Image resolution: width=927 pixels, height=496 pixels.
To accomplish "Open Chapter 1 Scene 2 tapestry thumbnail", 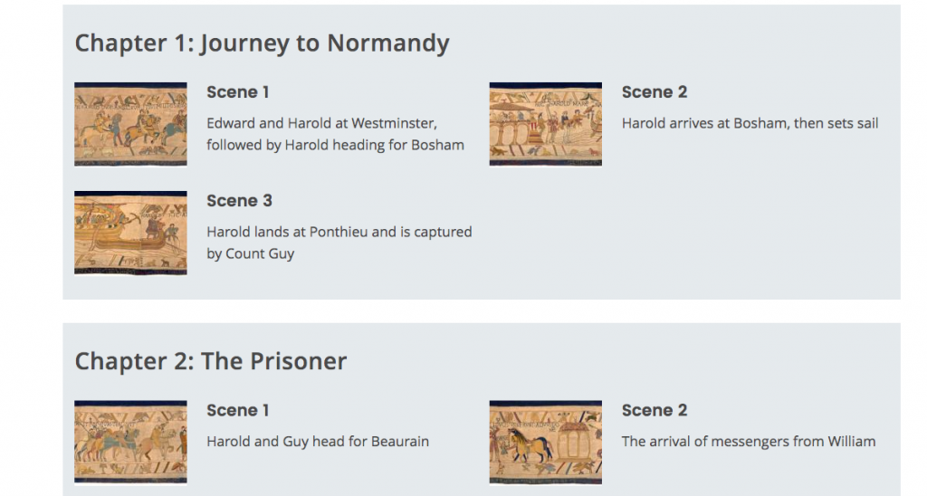I will 546,124.
